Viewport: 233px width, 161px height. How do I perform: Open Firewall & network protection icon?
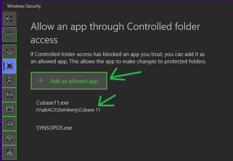pyautogui.click(x=9, y=95)
